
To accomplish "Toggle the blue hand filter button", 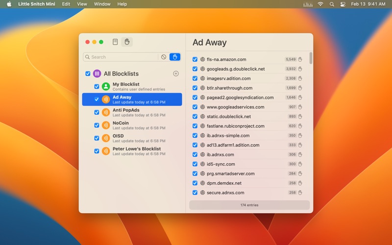I will click(x=175, y=57).
